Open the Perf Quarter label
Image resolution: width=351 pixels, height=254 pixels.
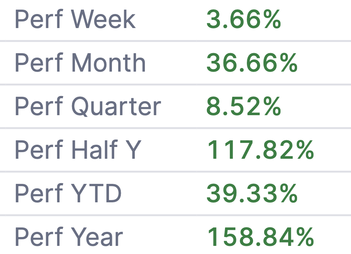point(88,106)
